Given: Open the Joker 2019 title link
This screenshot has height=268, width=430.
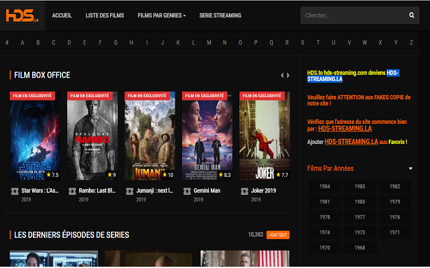Looking at the screenshot, I should click(263, 190).
